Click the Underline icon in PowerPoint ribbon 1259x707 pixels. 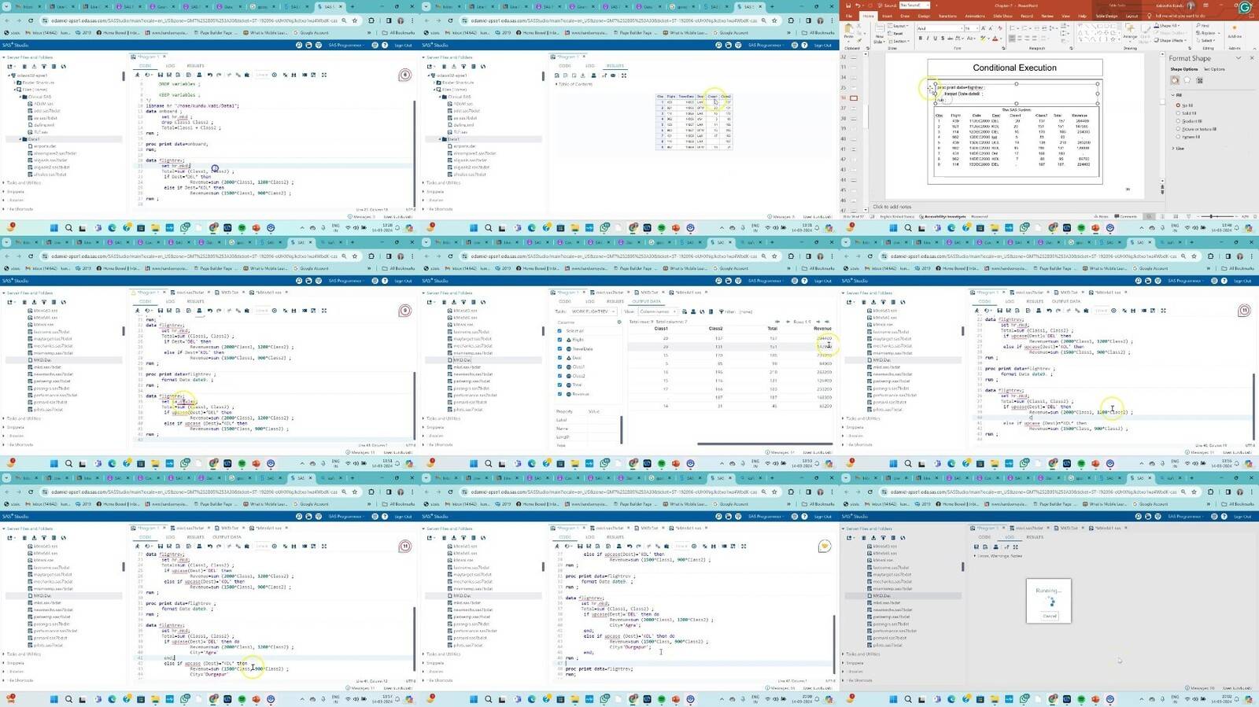point(935,38)
